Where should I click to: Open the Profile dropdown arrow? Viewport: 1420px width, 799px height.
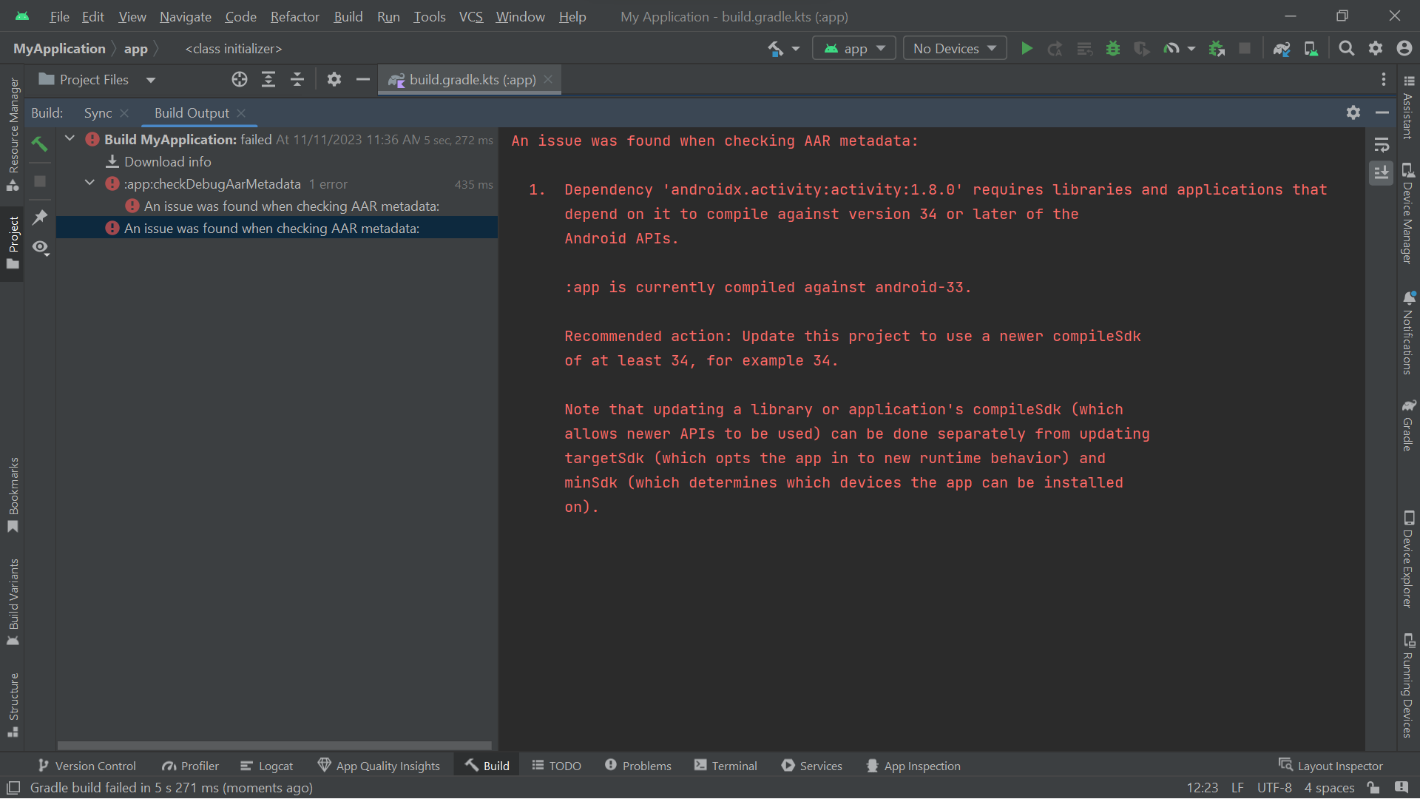point(1191,49)
